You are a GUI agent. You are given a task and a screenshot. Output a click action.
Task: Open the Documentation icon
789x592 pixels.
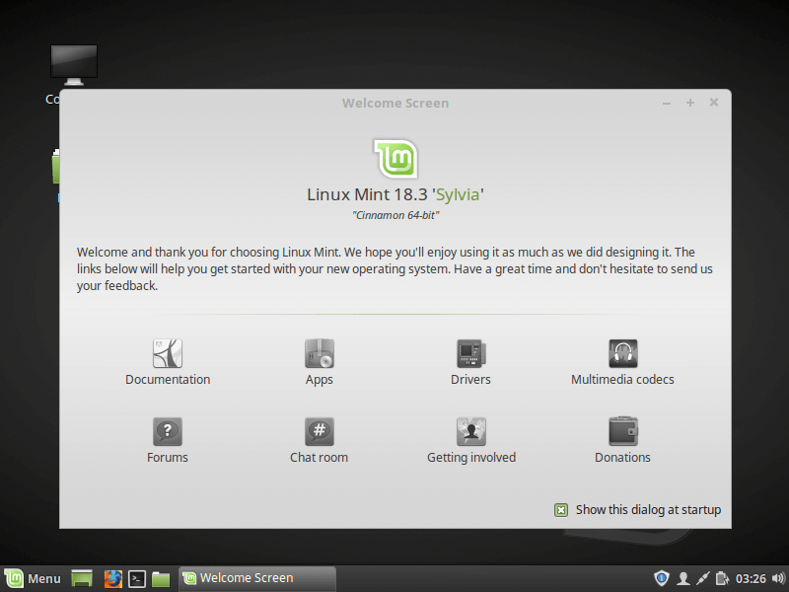coord(168,353)
